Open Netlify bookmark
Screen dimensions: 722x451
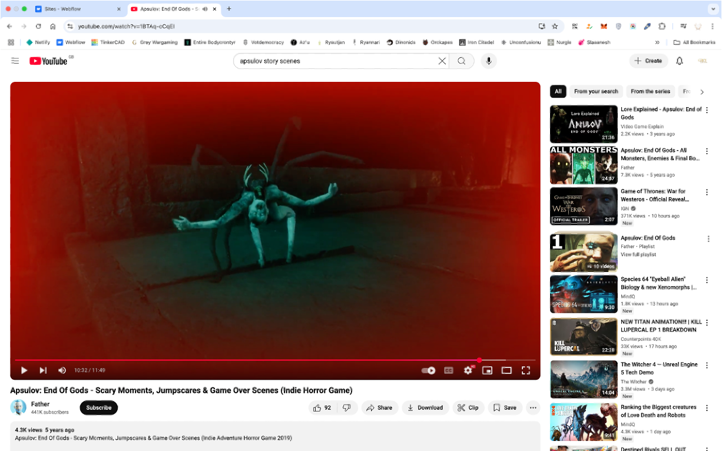pos(38,42)
